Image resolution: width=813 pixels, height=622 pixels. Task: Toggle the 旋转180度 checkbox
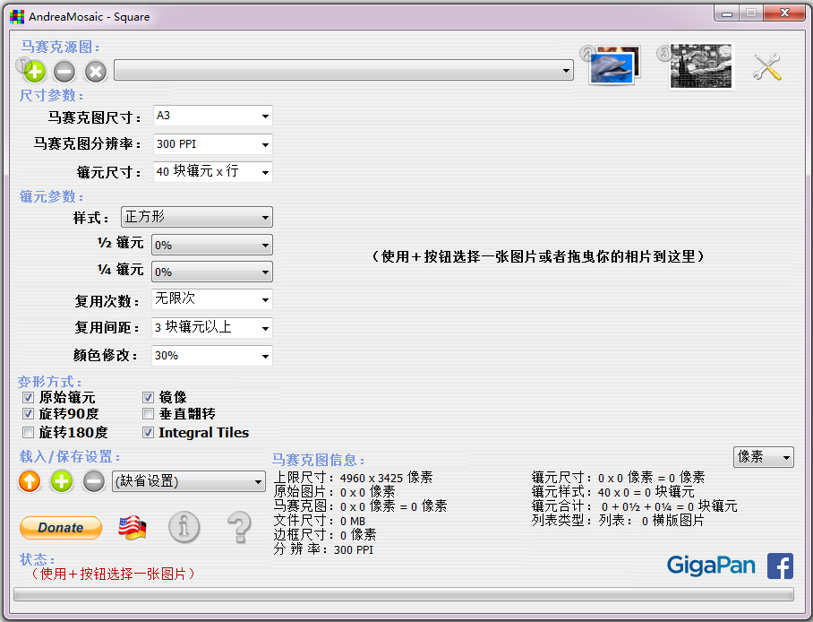[x=29, y=432]
